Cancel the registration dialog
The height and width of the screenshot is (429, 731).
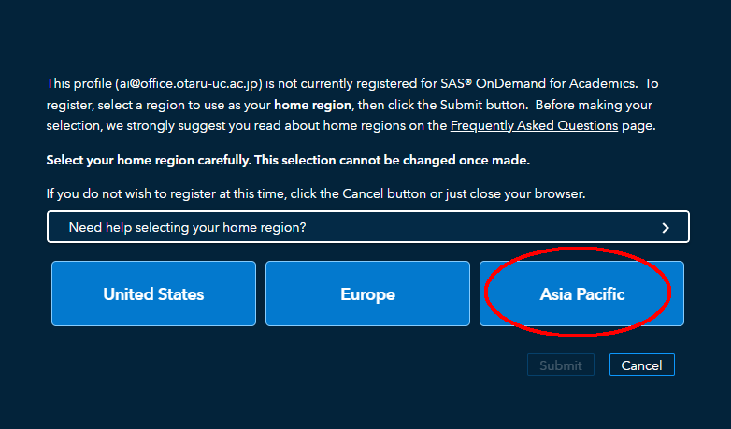coord(641,365)
